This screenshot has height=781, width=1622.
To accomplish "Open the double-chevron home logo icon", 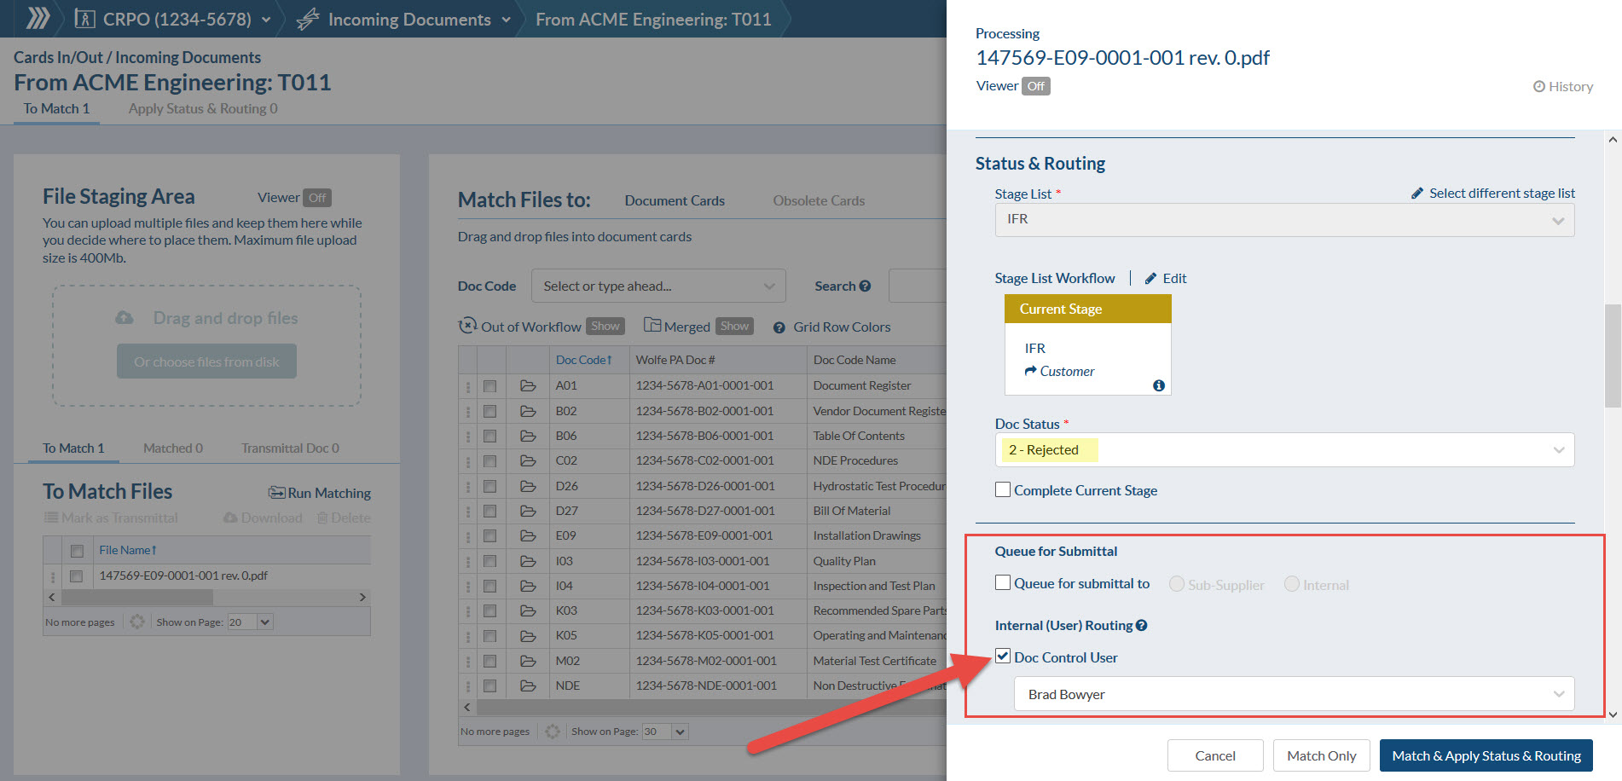I will [38, 19].
